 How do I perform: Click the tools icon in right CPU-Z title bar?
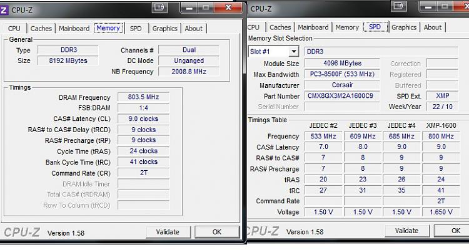coord(399,6)
